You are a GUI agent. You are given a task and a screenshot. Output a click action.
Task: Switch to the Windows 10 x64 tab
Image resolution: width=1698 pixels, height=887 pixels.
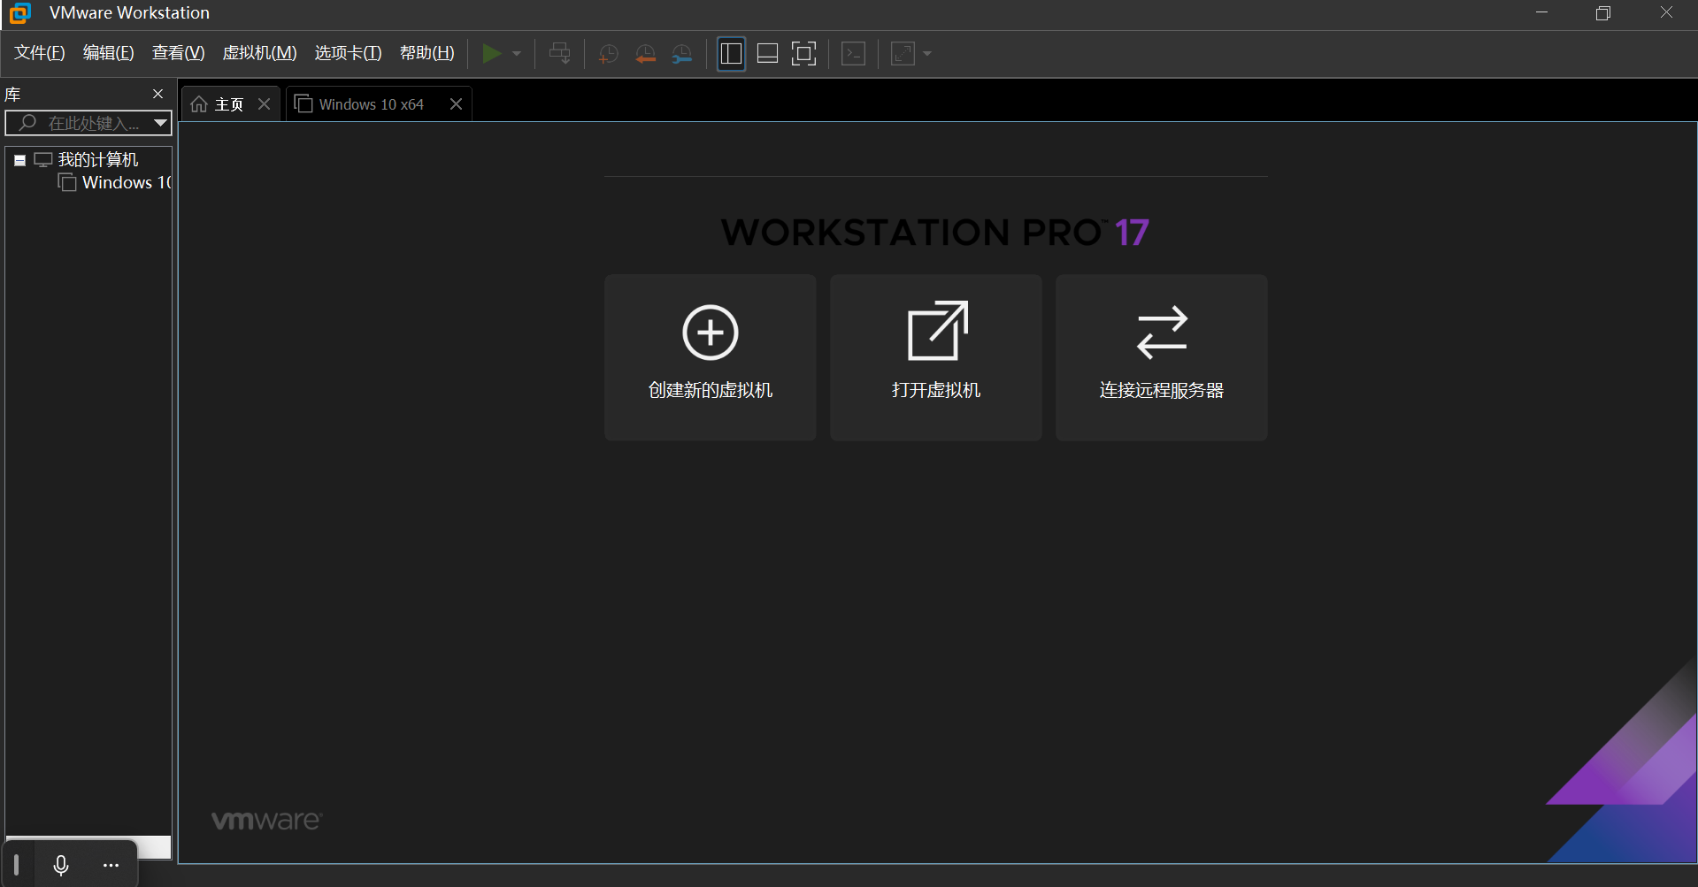(x=371, y=104)
